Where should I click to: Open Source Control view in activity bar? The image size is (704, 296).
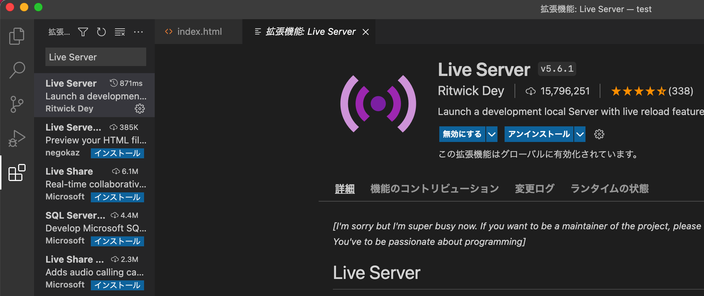[x=17, y=104]
